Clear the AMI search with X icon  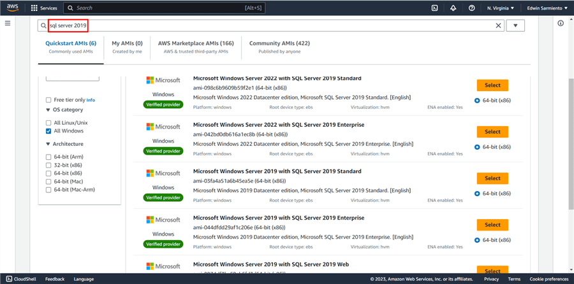tap(499, 25)
